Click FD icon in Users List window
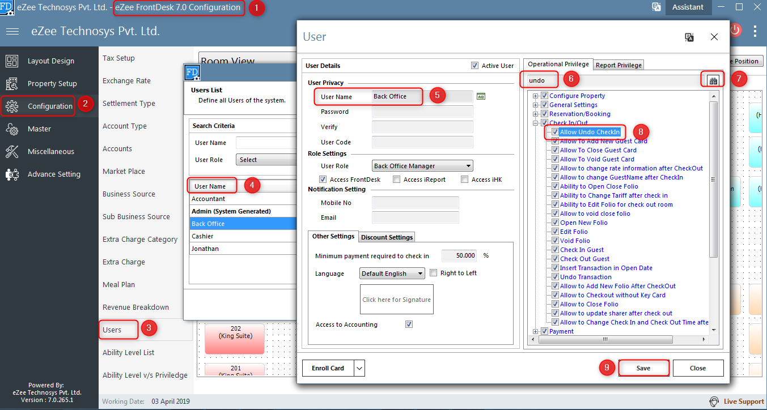This screenshot has width=767, height=410. coord(192,72)
